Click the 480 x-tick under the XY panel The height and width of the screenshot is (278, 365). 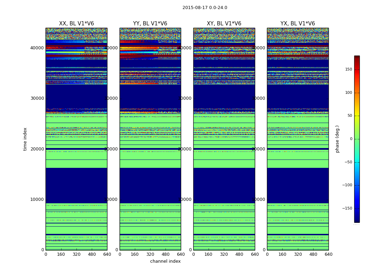coord(239,254)
